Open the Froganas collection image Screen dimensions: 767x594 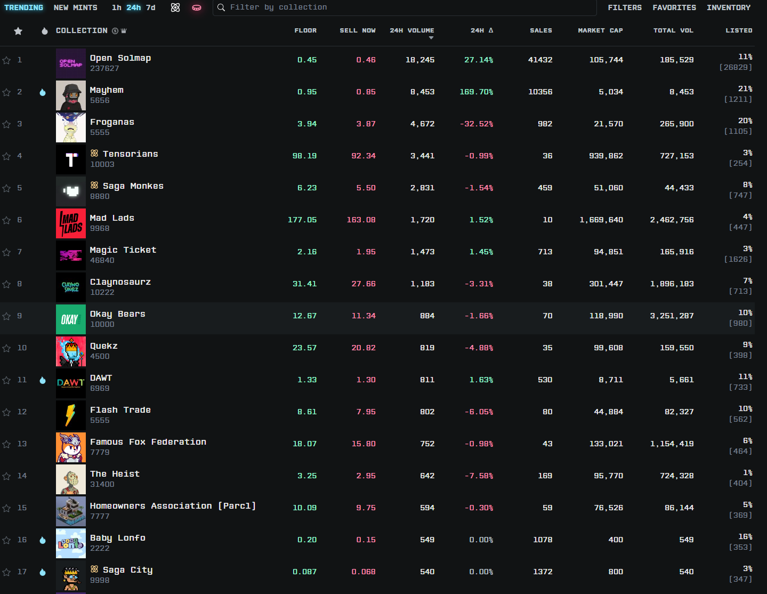[x=71, y=127]
